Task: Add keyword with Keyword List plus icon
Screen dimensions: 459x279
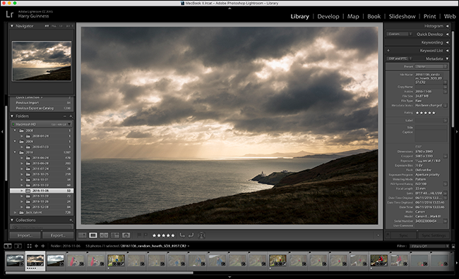Action: [388, 51]
